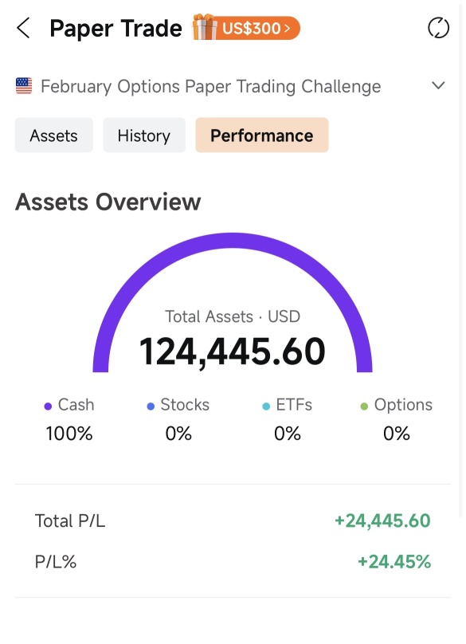Viewport: 466px width, 644px height.
Task: Tap the Cash 100% allocation
Action: pyautogui.click(x=69, y=419)
